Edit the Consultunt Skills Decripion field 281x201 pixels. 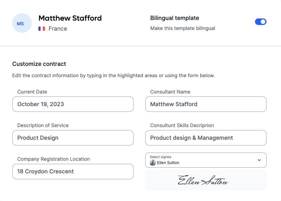[x=206, y=138]
